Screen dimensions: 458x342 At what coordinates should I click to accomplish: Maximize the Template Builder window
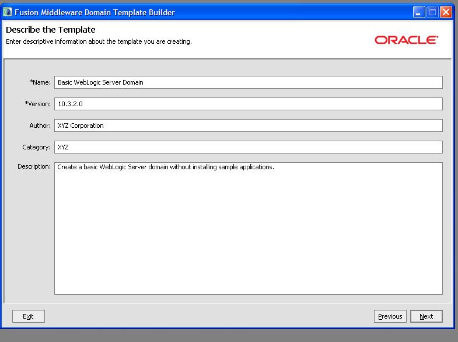432,12
